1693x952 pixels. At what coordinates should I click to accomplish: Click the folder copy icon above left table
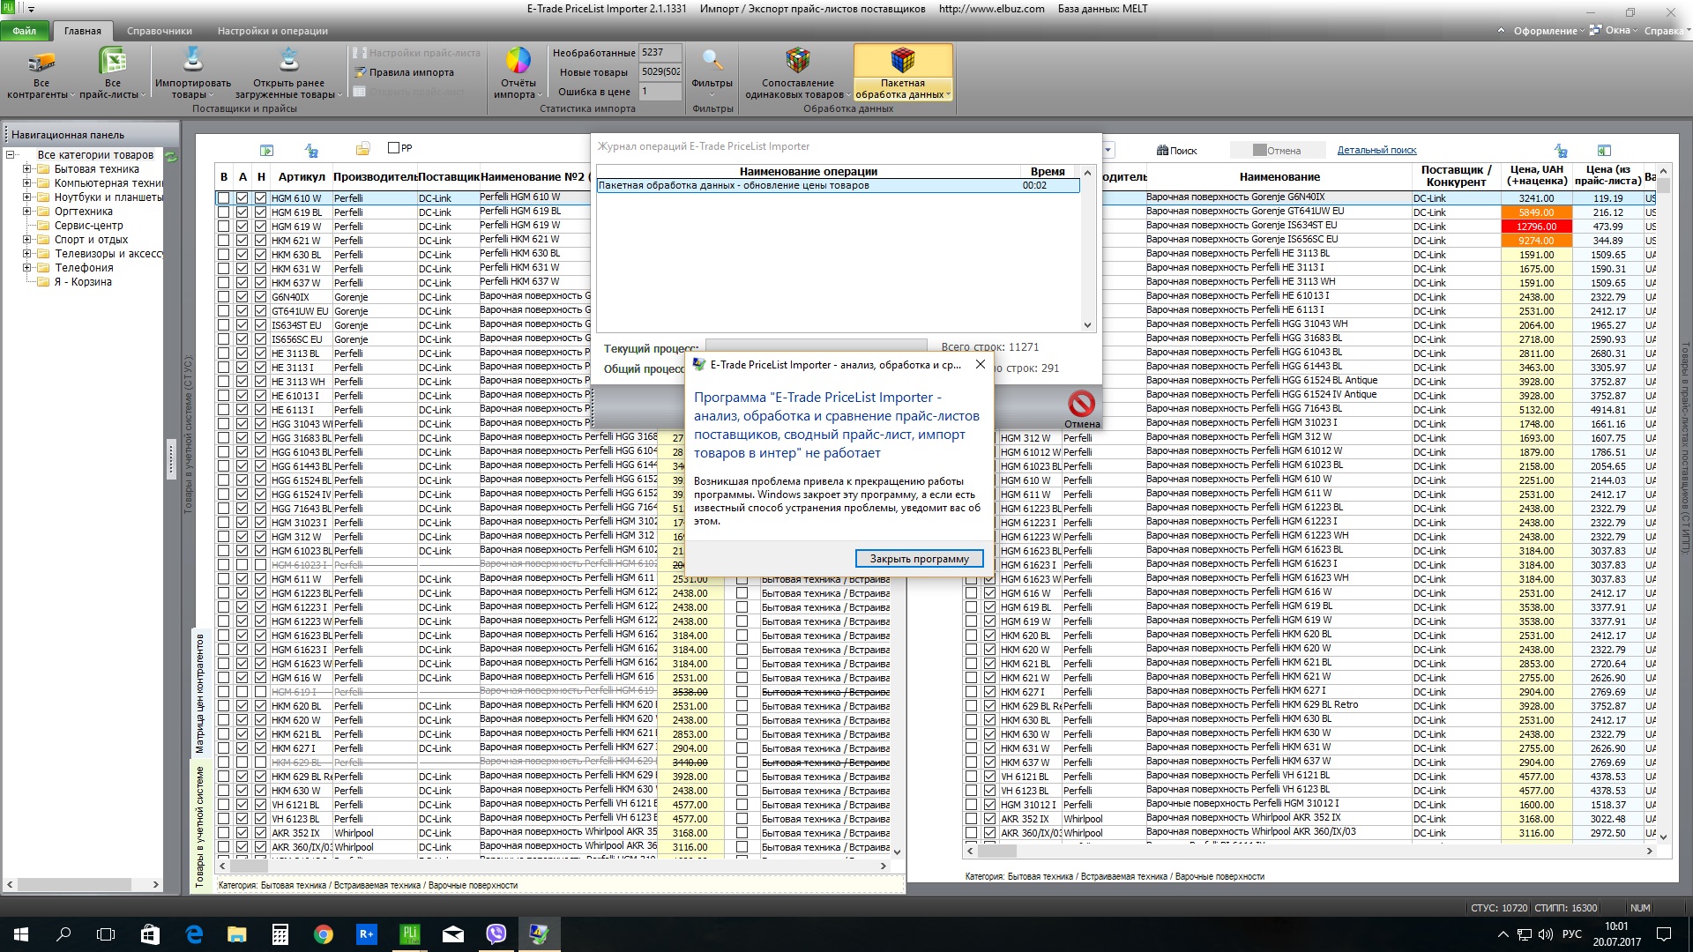pos(362,149)
